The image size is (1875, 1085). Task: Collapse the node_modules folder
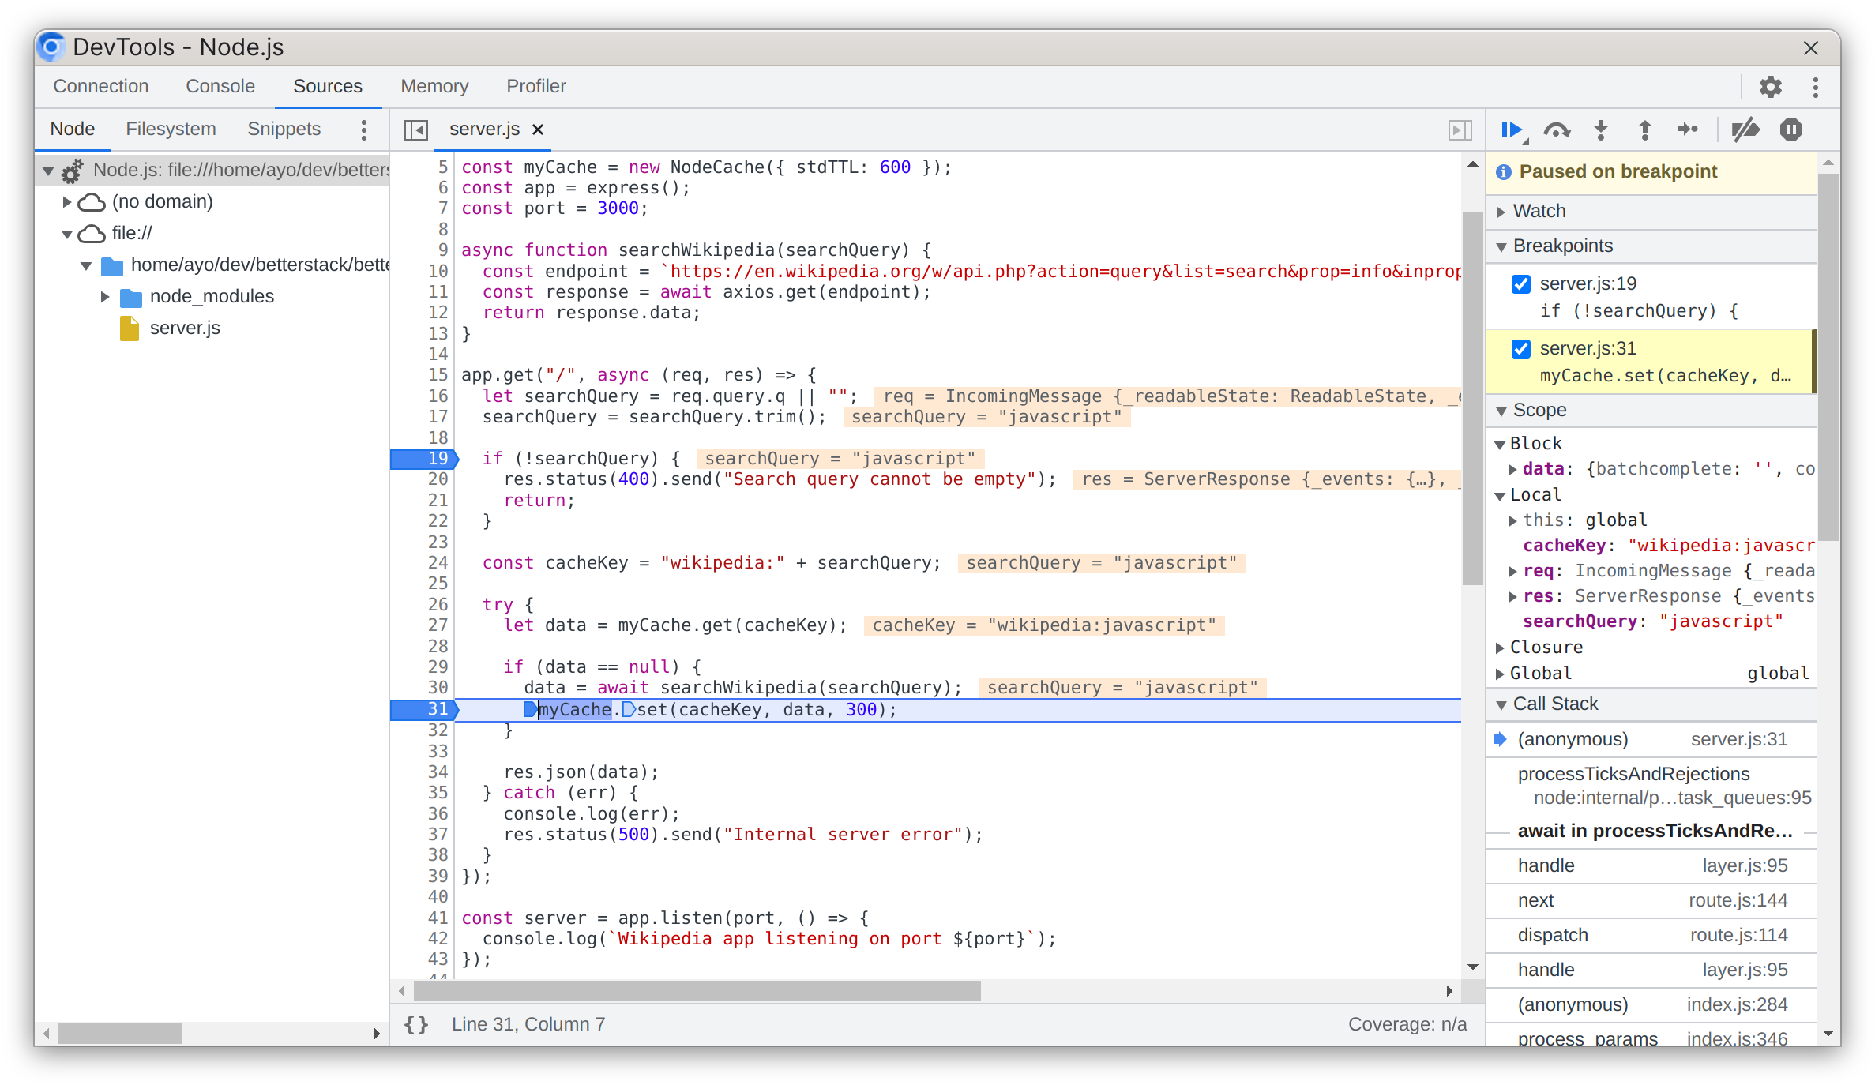[107, 296]
